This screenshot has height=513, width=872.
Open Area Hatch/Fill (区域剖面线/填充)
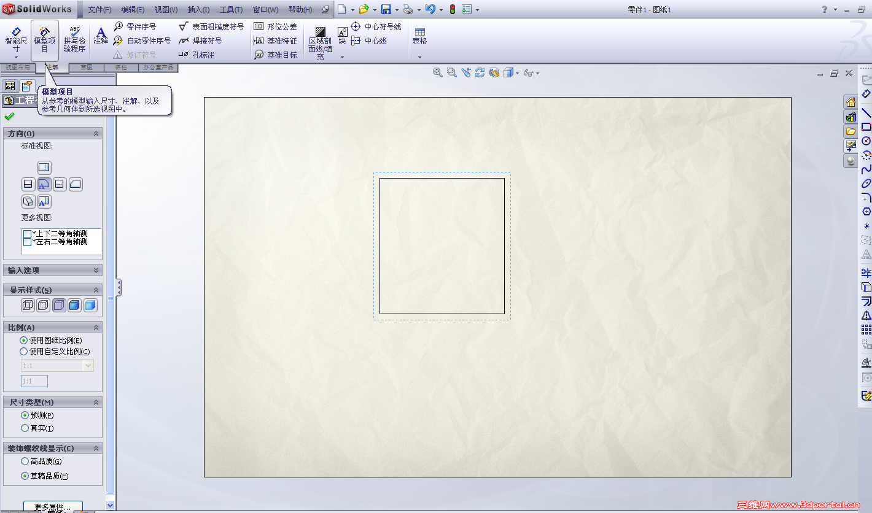tap(320, 43)
